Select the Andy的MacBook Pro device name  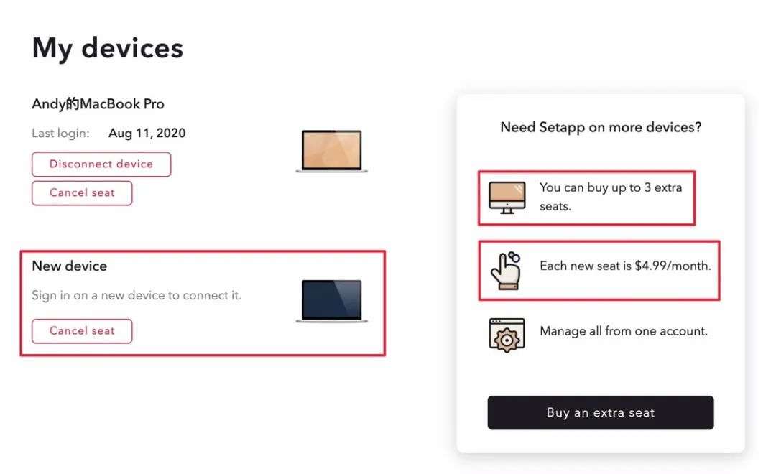tap(98, 103)
